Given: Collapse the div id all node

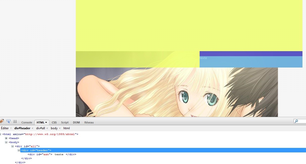Looking at the screenshot, I should 12,146.
